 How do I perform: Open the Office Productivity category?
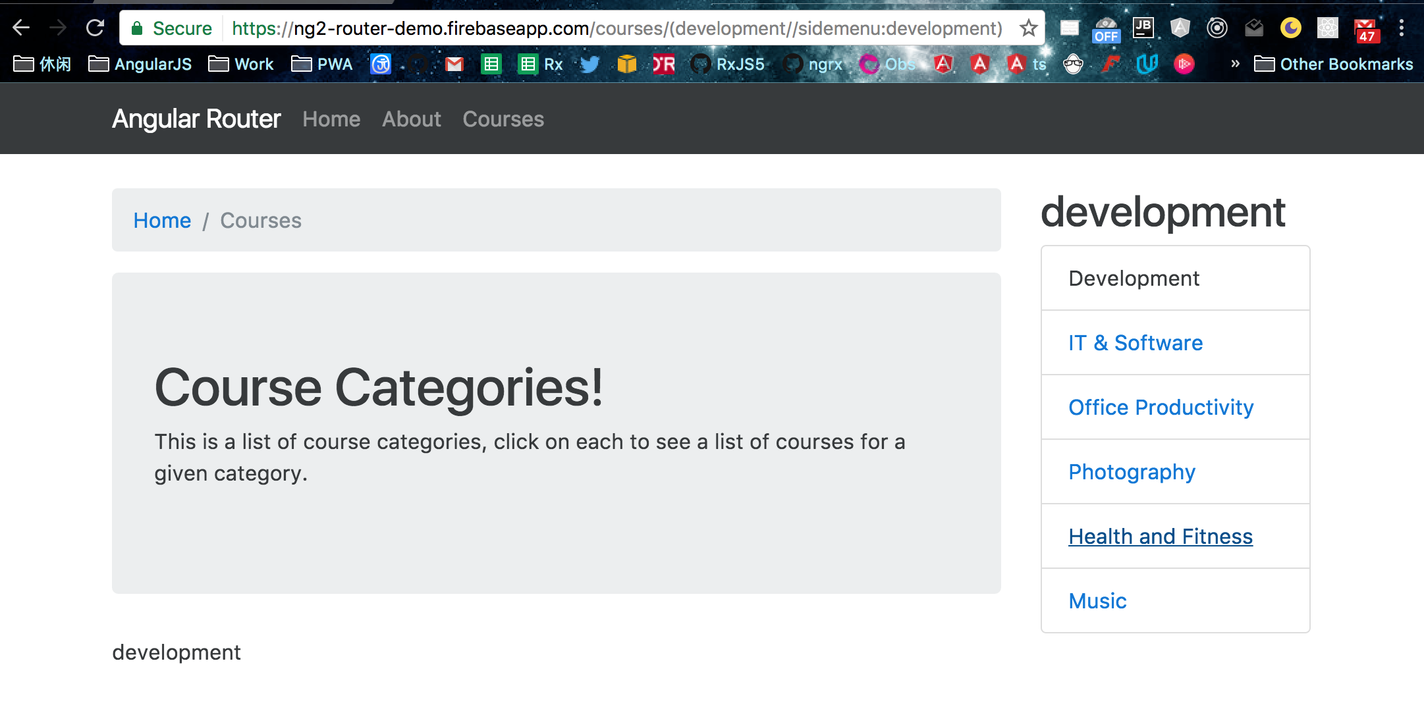1161,408
